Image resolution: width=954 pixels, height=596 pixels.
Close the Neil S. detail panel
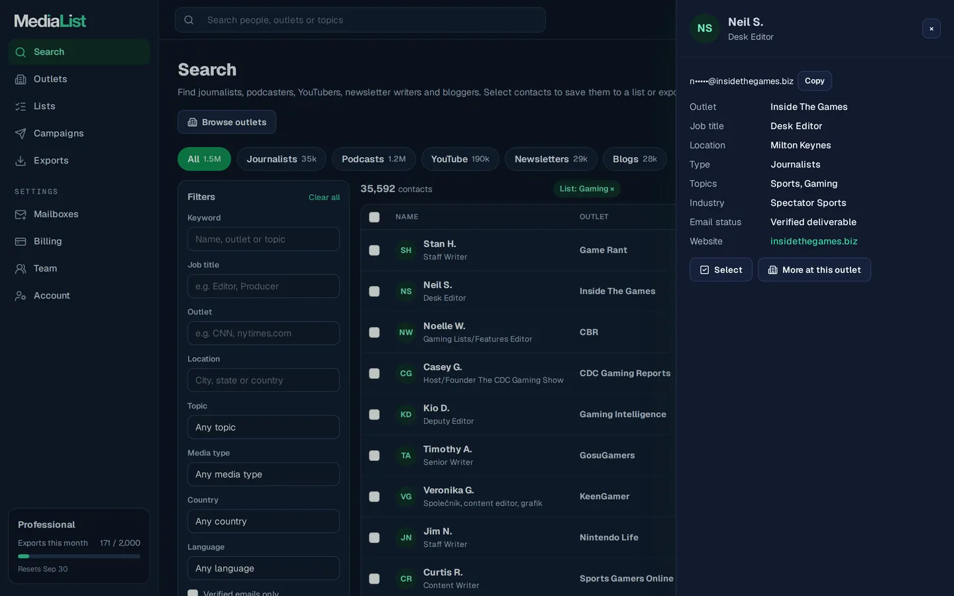931,28
